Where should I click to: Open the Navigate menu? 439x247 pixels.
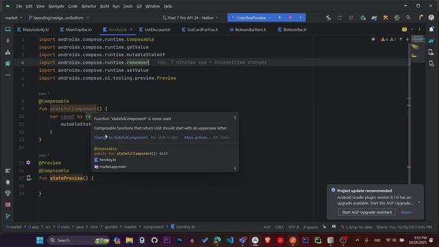56,6
